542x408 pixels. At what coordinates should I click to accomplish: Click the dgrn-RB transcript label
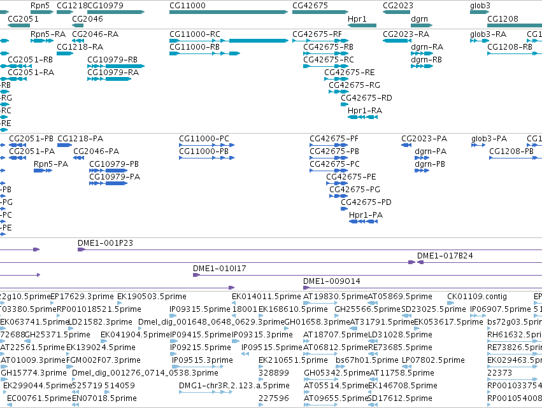coord(426,59)
